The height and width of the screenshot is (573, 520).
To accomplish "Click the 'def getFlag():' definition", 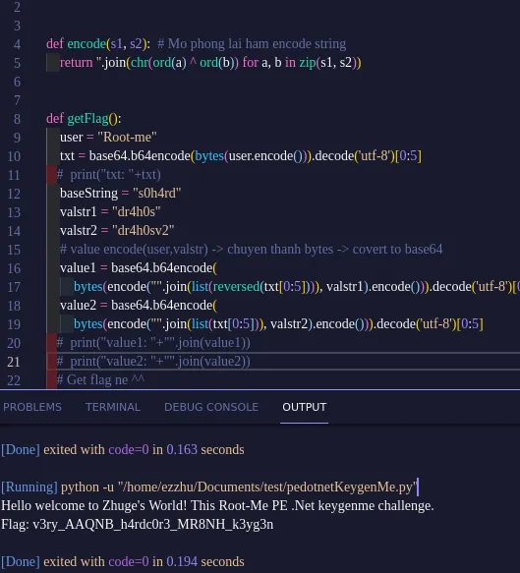I will click(84, 118).
